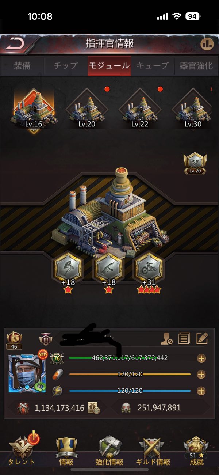Tap the commander avatar portrait
The width and height of the screenshot is (219, 475).
27,373
